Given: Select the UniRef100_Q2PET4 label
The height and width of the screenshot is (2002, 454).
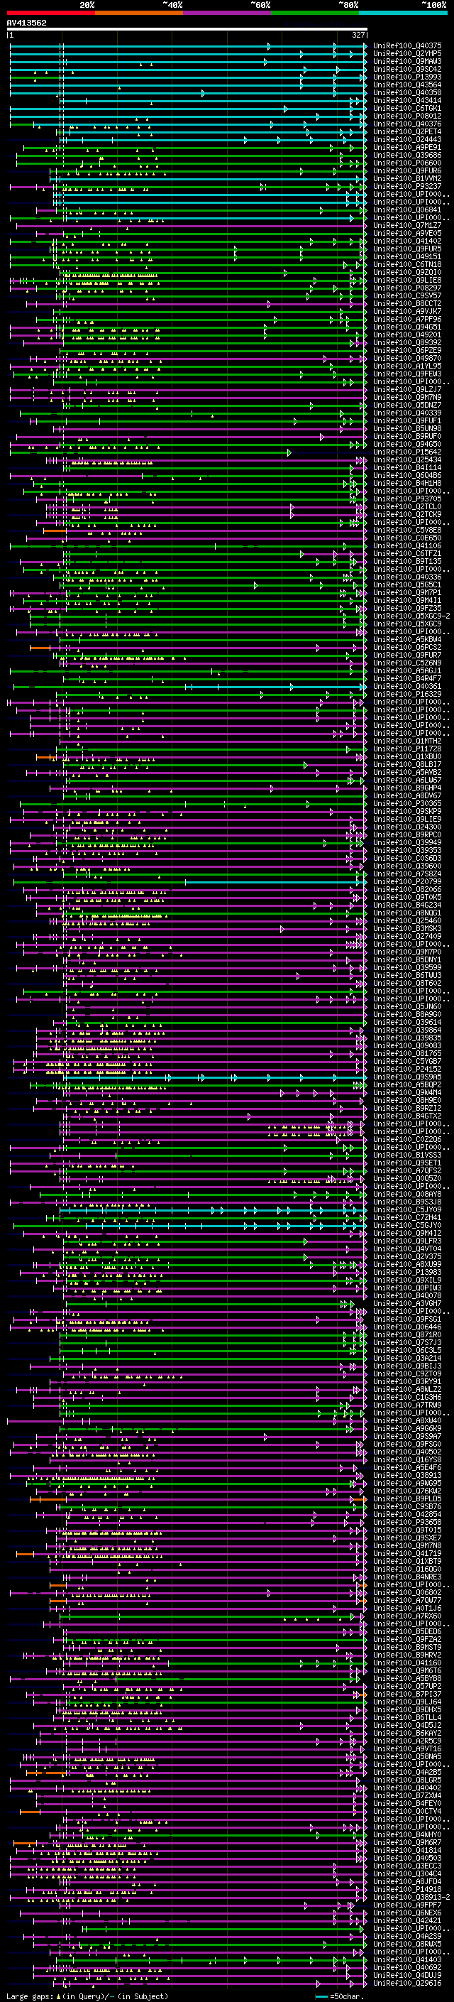Looking at the screenshot, I should (x=407, y=131).
